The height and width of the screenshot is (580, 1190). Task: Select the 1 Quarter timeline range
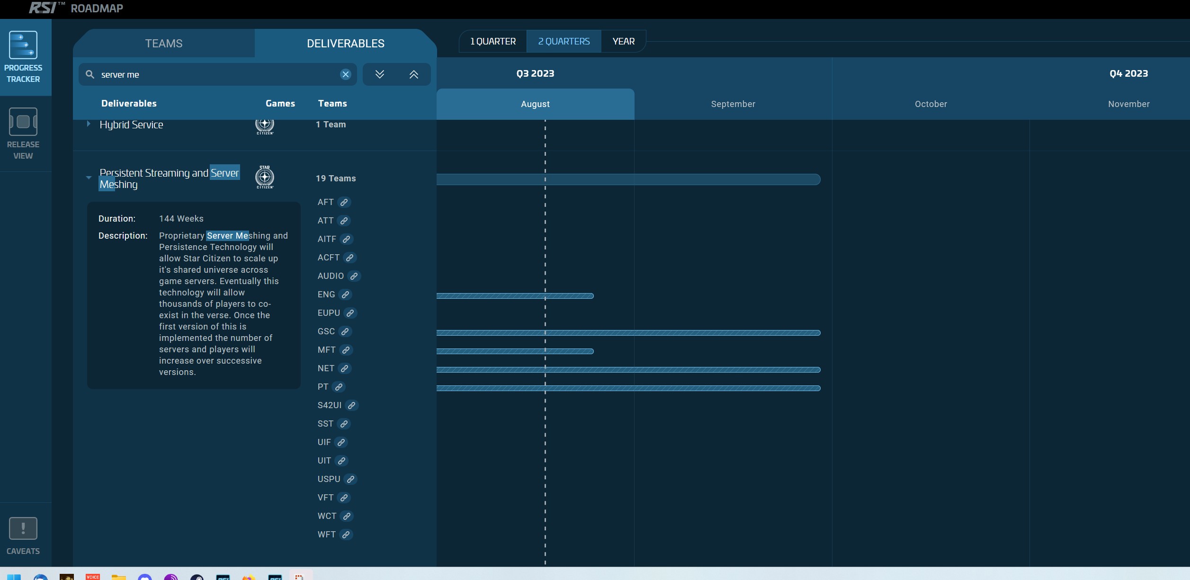click(492, 41)
